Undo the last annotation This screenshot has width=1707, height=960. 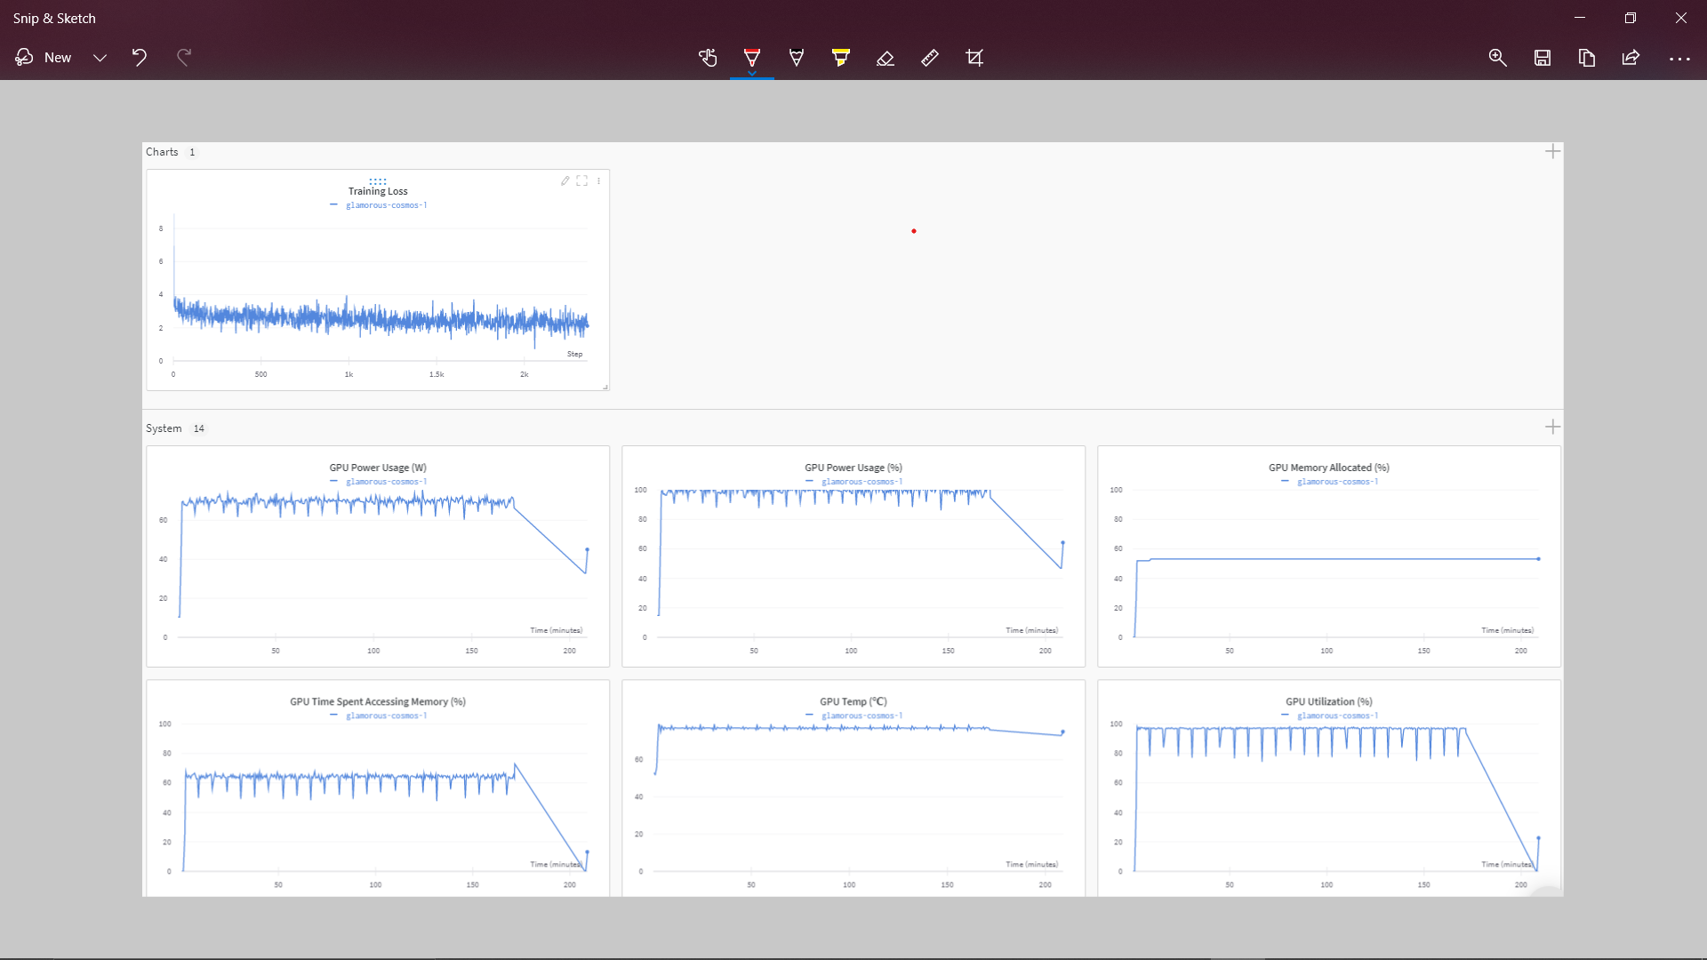[140, 58]
